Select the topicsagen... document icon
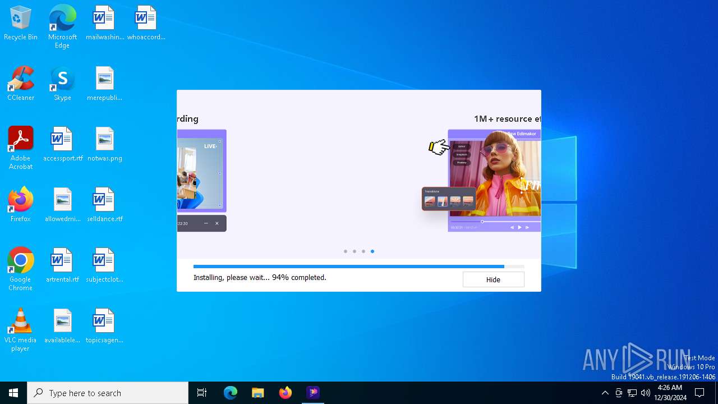Image resolution: width=718 pixels, height=404 pixels. pos(104,326)
